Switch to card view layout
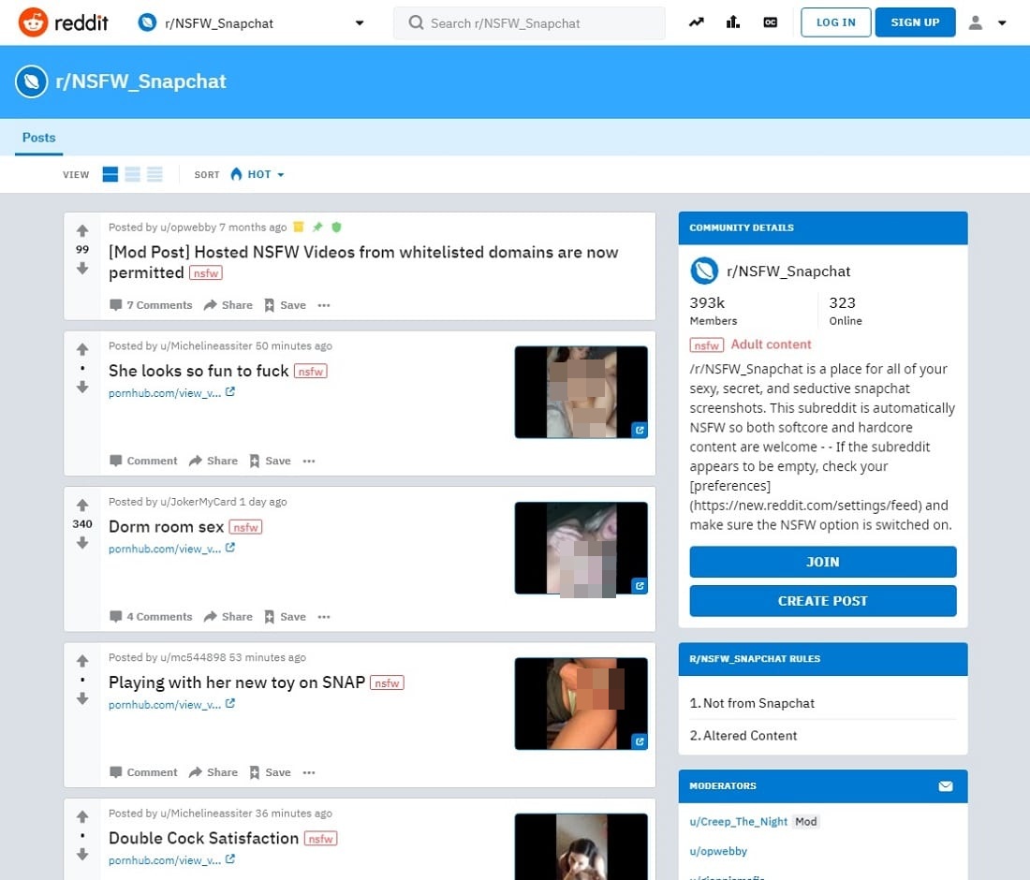1030x880 pixels. click(x=110, y=174)
